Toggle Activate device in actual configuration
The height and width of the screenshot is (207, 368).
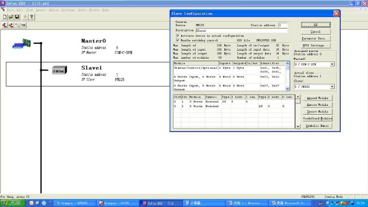[178, 36]
